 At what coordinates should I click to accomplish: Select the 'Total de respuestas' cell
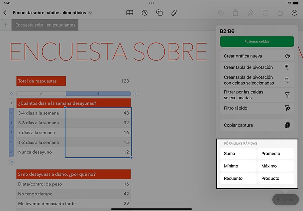41,81
